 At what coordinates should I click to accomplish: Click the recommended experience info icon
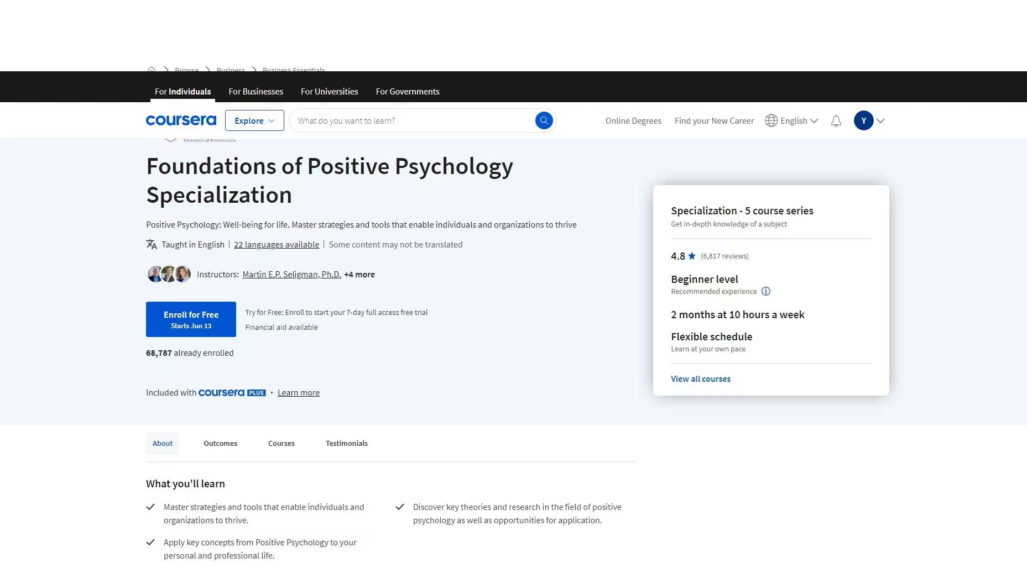[765, 291]
